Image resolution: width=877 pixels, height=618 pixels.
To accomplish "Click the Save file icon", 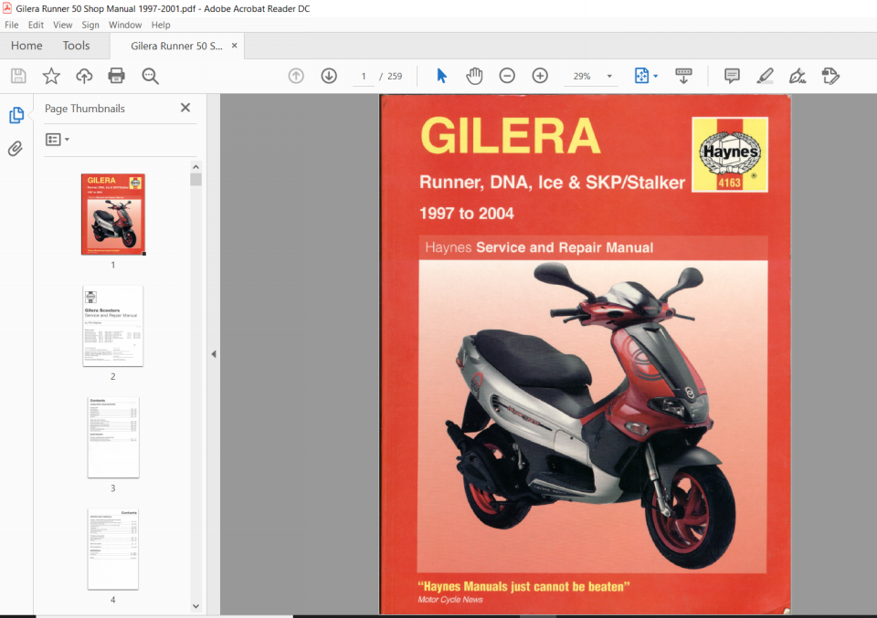I will pyautogui.click(x=18, y=76).
